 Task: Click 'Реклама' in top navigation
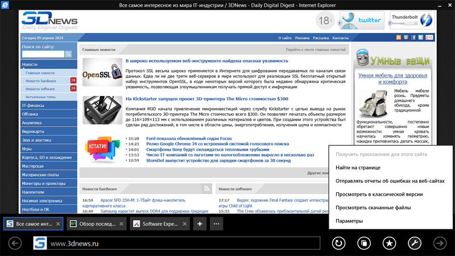click(302, 38)
